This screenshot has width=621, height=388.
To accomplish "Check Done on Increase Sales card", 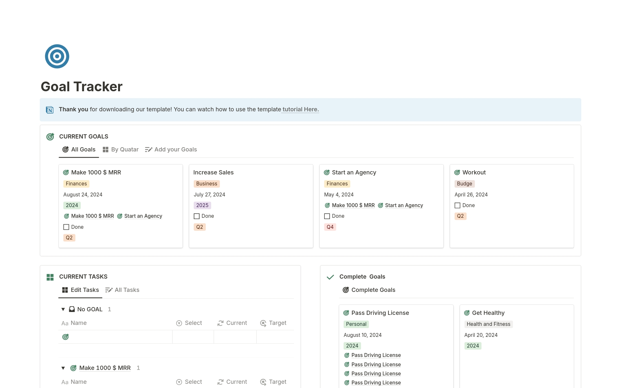I will click(x=197, y=216).
